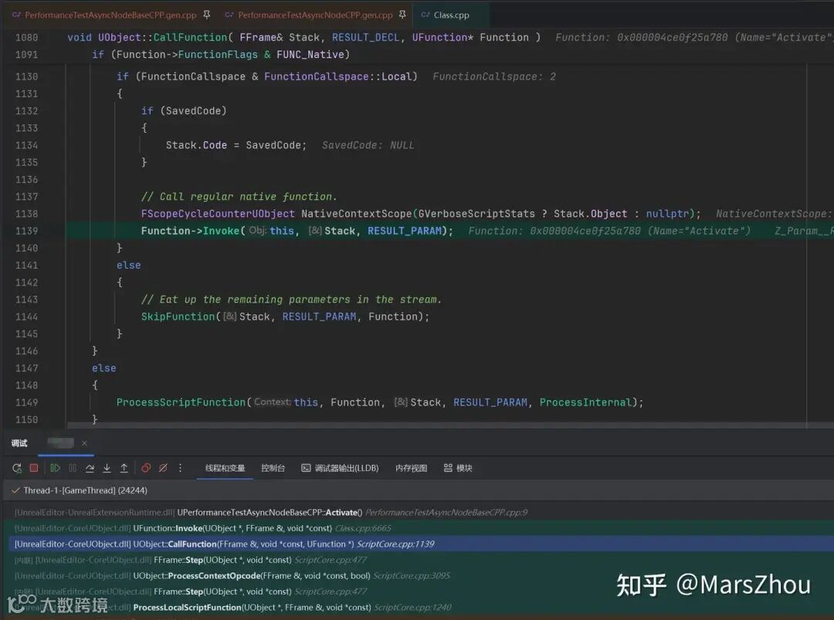Step out of current function
The height and width of the screenshot is (620, 834).
tap(124, 468)
